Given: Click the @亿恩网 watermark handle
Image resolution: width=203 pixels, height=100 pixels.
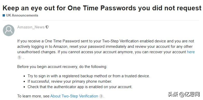Looking at the screenshot, I should (190, 95).
